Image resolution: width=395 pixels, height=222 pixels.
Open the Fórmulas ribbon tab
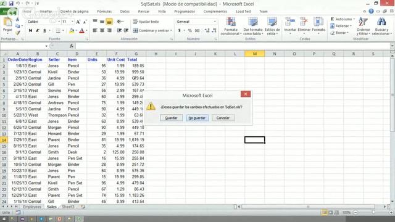[x=104, y=12]
